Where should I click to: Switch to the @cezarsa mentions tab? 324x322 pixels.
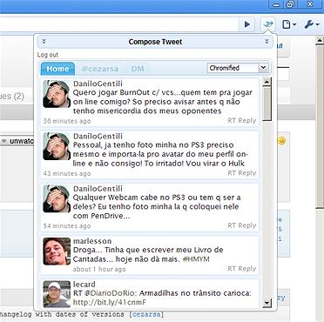(x=100, y=69)
